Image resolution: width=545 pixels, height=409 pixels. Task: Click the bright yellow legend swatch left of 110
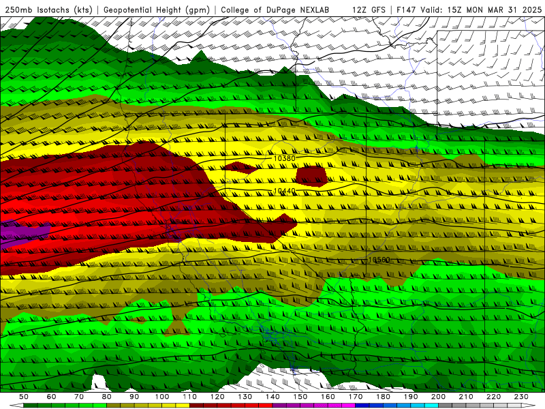(183, 405)
